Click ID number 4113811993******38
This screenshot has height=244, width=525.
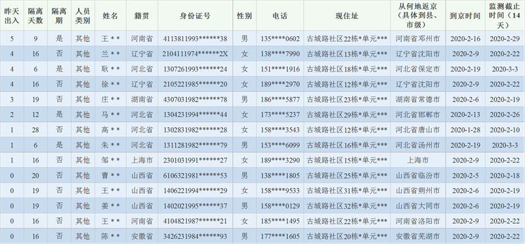pos(195,39)
